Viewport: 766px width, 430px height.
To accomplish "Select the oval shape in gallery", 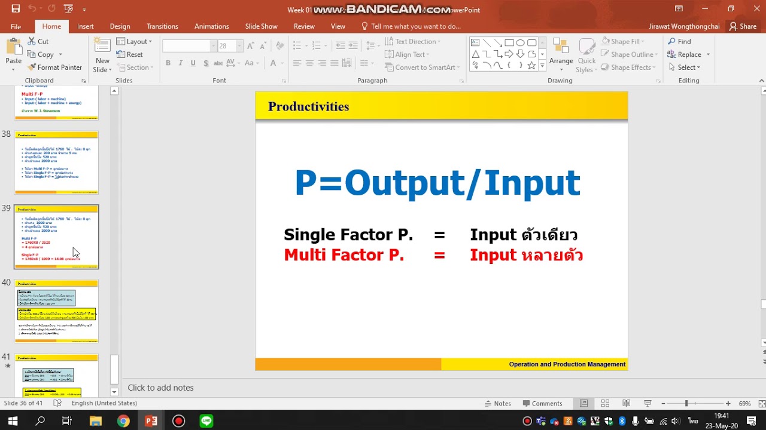I will click(521, 42).
